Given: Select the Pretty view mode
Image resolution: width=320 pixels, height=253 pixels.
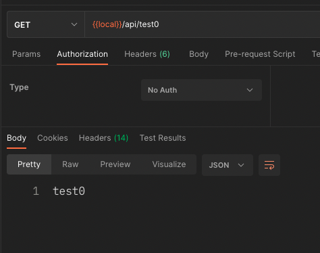Looking at the screenshot, I should [x=29, y=164].
